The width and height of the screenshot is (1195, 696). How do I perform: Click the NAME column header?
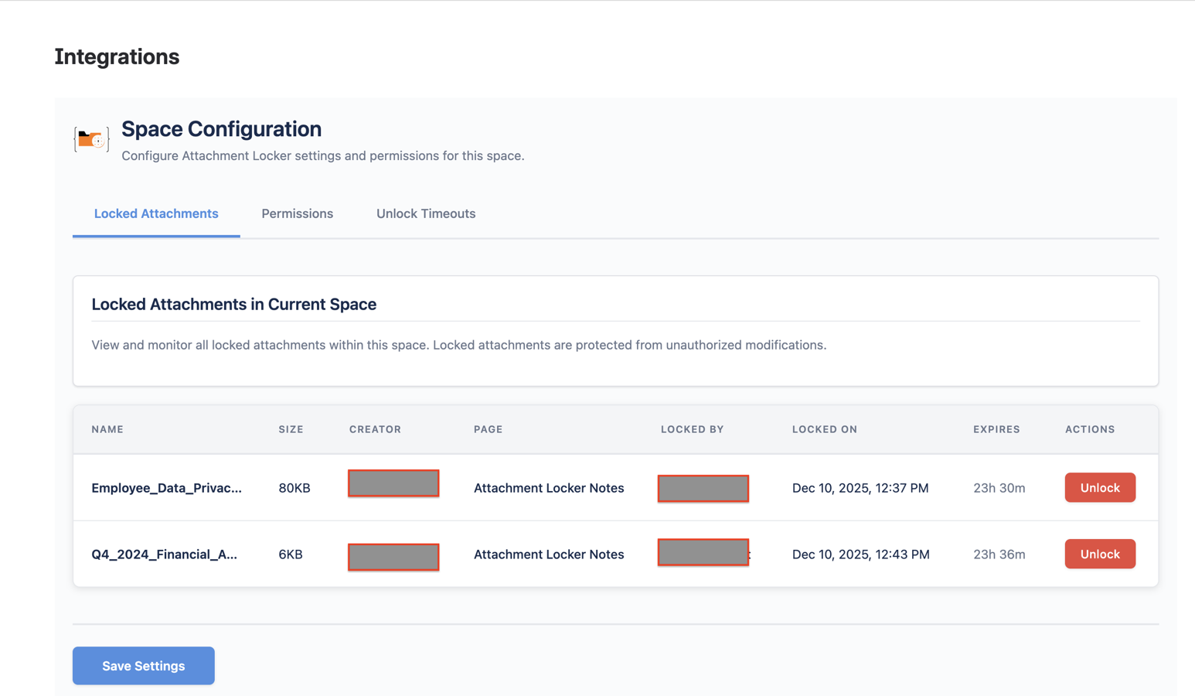[x=107, y=429]
